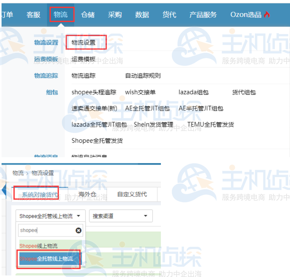Open the Ozon选品 menu item
290x277 pixels.
(x=246, y=15)
